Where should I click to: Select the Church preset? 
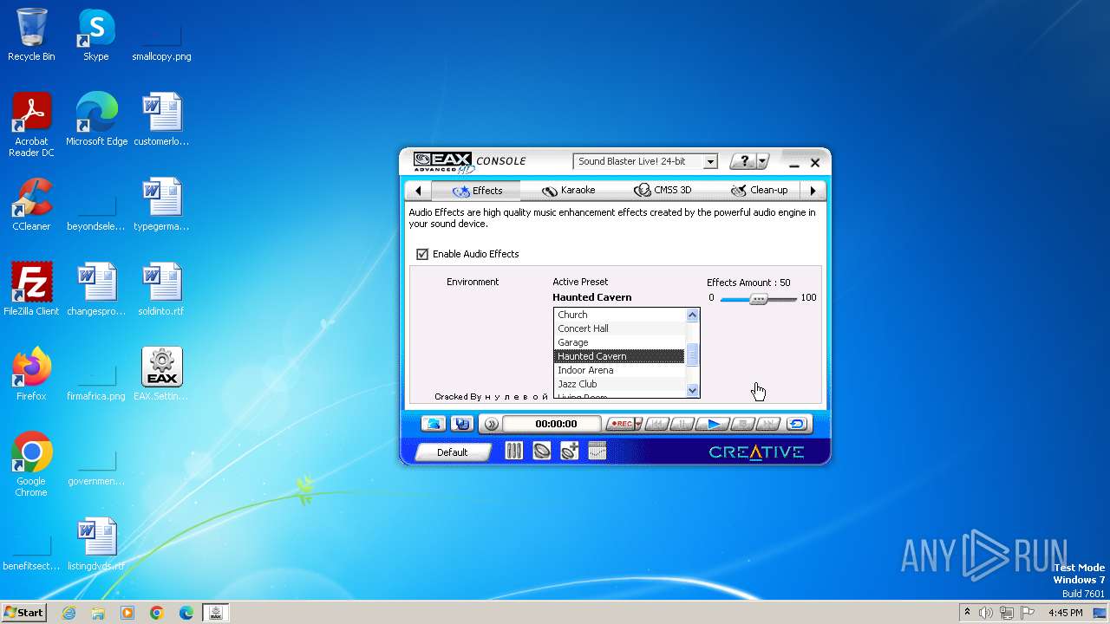[x=619, y=315]
